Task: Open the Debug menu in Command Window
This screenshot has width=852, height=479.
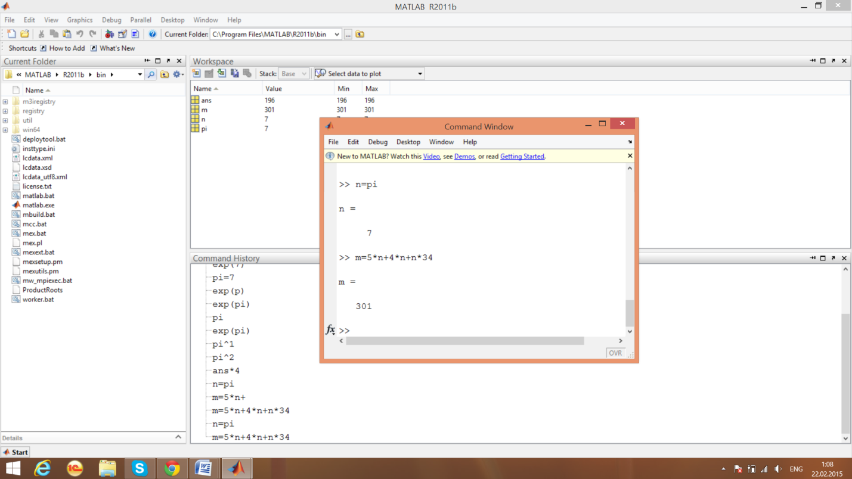Action: pos(377,142)
